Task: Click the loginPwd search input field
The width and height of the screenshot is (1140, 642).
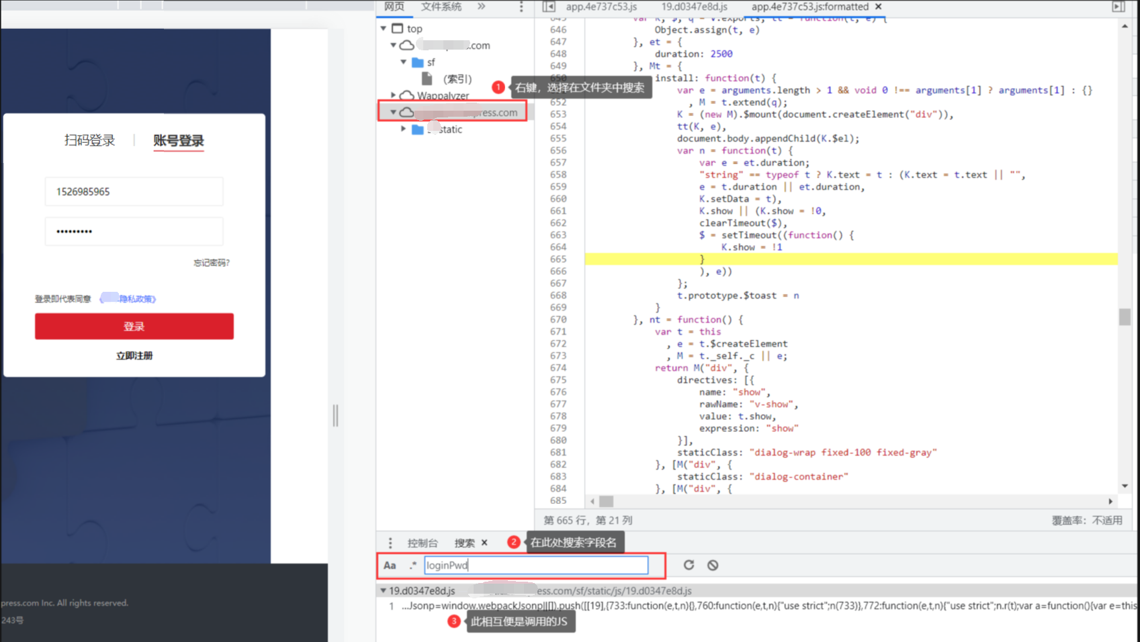Action: coord(536,565)
